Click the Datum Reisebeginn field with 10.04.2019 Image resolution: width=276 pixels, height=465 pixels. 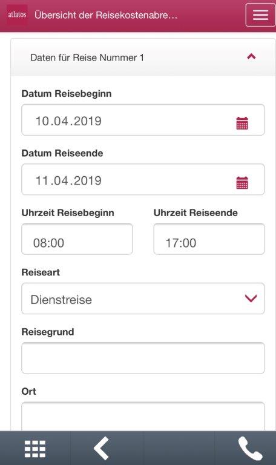143,120
